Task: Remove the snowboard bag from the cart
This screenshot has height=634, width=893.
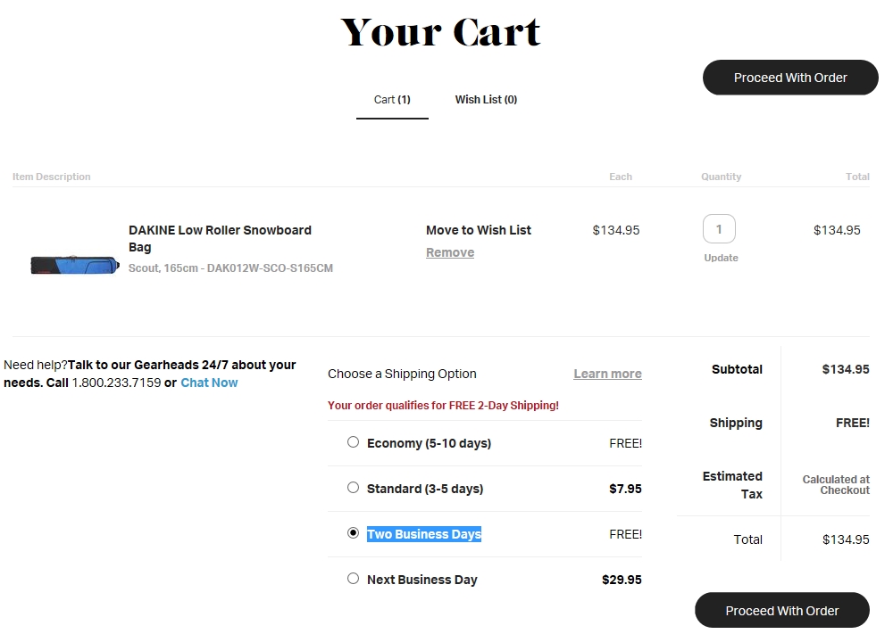Action: pyautogui.click(x=450, y=252)
